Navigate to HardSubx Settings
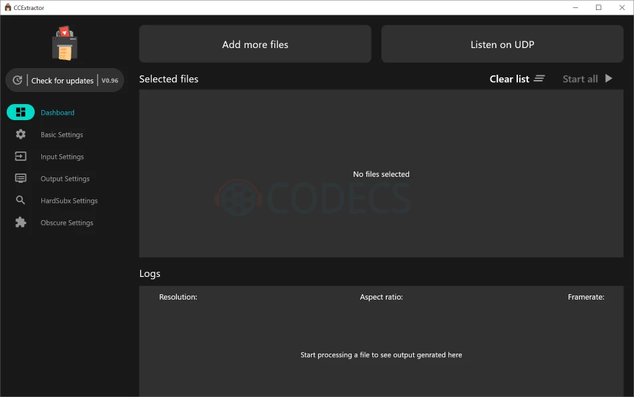Image resolution: width=634 pixels, height=397 pixels. [x=69, y=200]
